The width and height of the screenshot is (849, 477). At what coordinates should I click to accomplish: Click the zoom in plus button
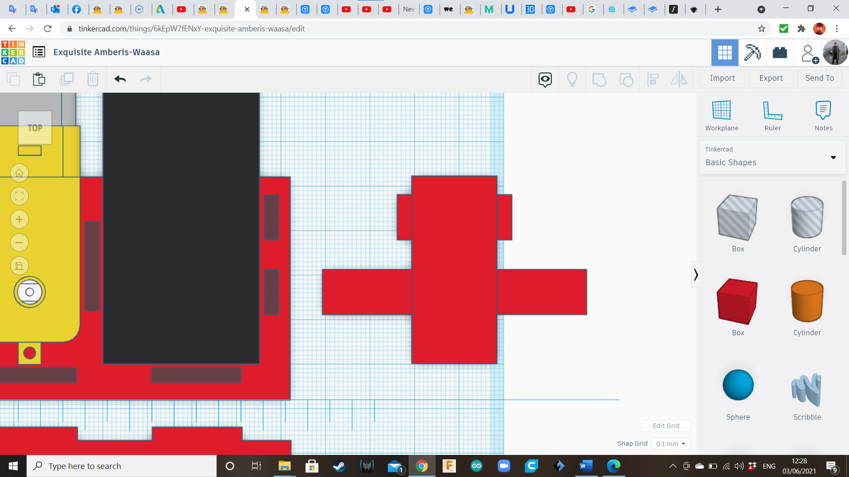19,220
